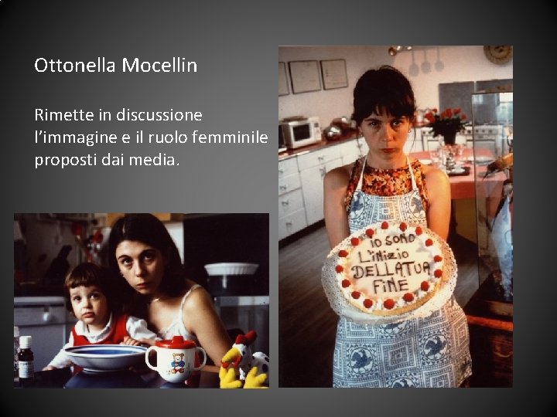This screenshot has width=557, height=417.
Task: Click the photo of woman holding cake
Action: 395,216
